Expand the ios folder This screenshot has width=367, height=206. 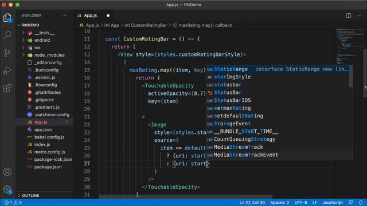(x=45, y=47)
